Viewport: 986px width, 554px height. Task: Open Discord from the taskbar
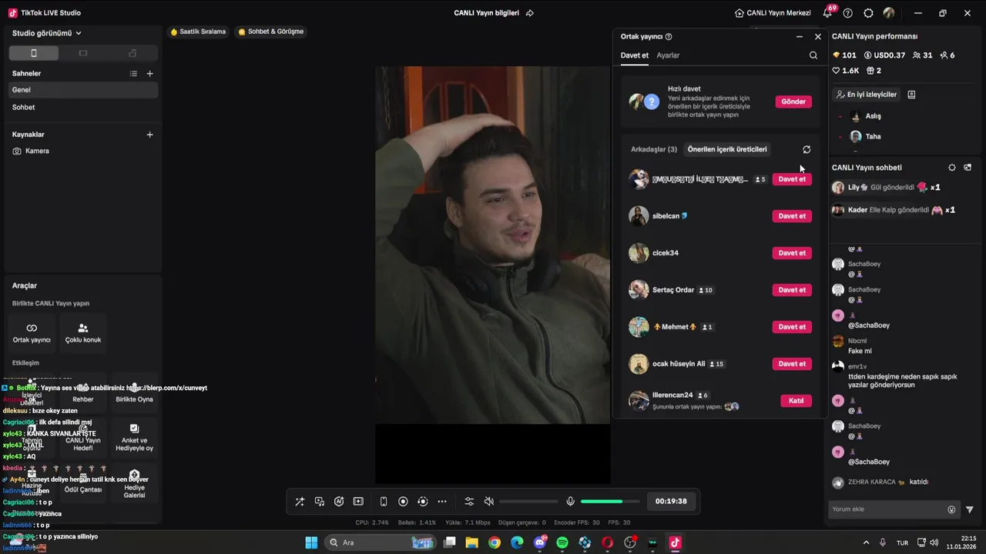(x=539, y=542)
